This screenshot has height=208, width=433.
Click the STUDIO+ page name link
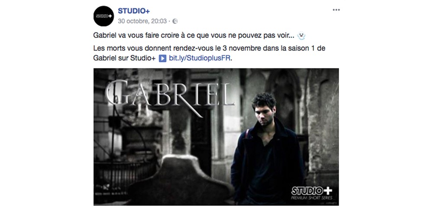134,11
